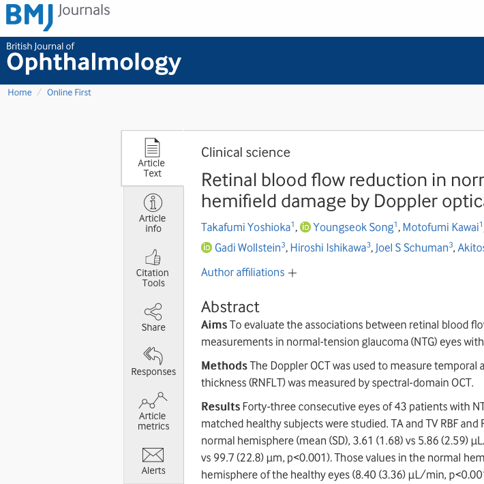
Task: Expand Author affiliations plus sign
Action: pos(292,273)
